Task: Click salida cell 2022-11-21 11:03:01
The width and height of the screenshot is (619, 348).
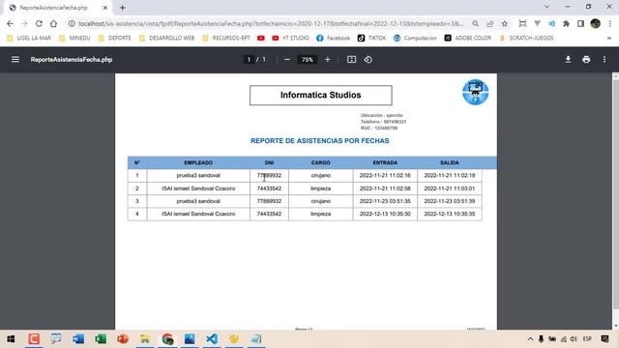Action: (x=449, y=188)
